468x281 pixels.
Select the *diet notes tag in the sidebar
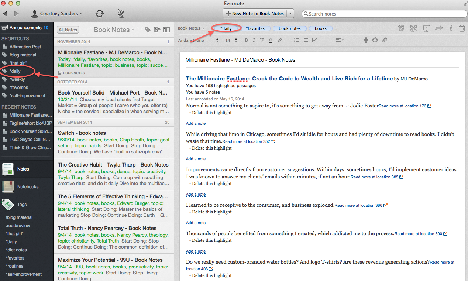pos(16,250)
